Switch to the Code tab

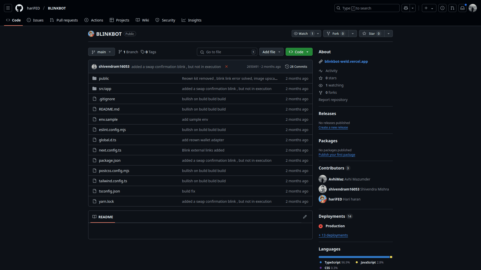pos(13,20)
